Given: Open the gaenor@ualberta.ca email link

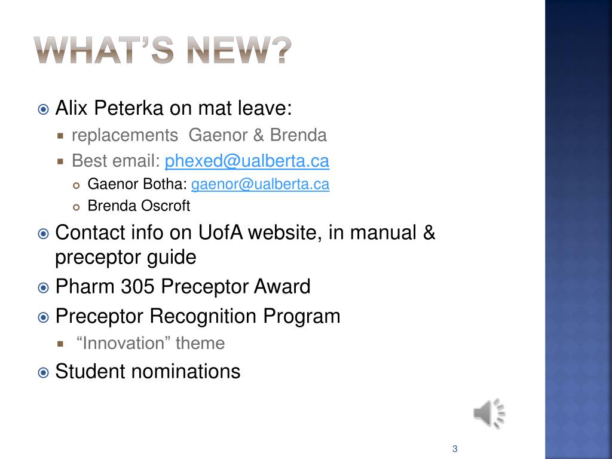Looking at the screenshot, I should [260, 184].
